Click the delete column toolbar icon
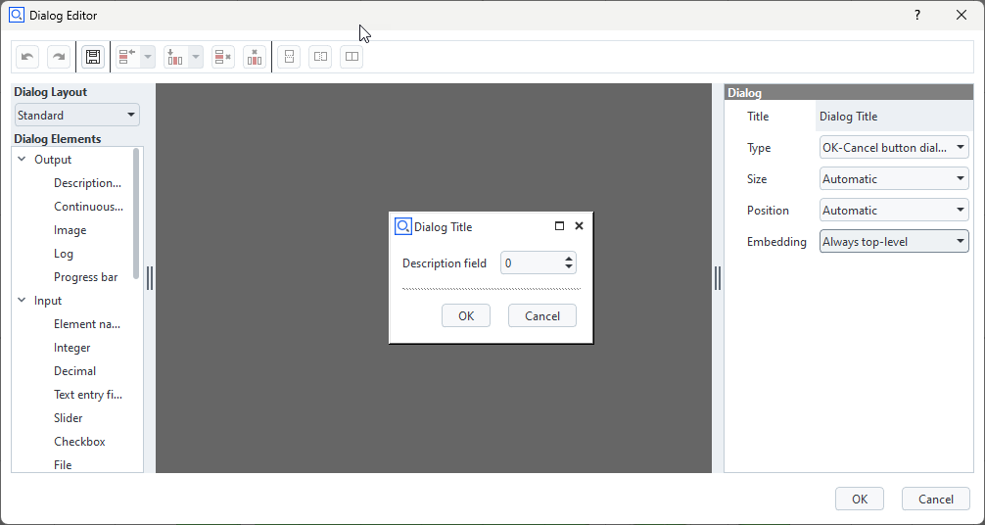The width and height of the screenshot is (985, 525). click(x=255, y=57)
